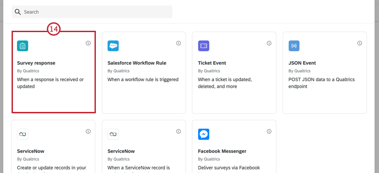Screen dimensions: 379x173
Task: Click "When a ServiceNow record is" description
Action: (139, 168)
